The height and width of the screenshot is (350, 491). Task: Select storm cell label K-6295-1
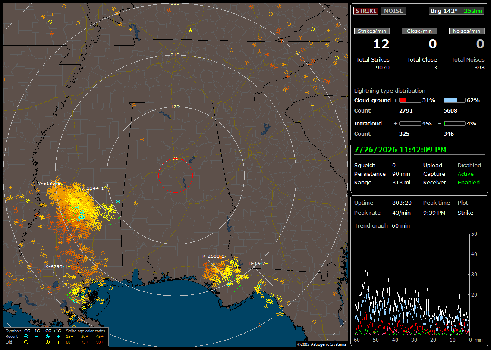point(57,267)
